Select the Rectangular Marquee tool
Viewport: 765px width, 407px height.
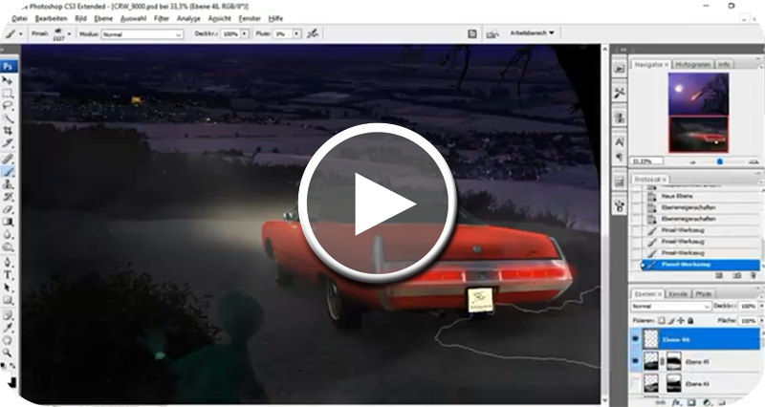(x=8, y=95)
